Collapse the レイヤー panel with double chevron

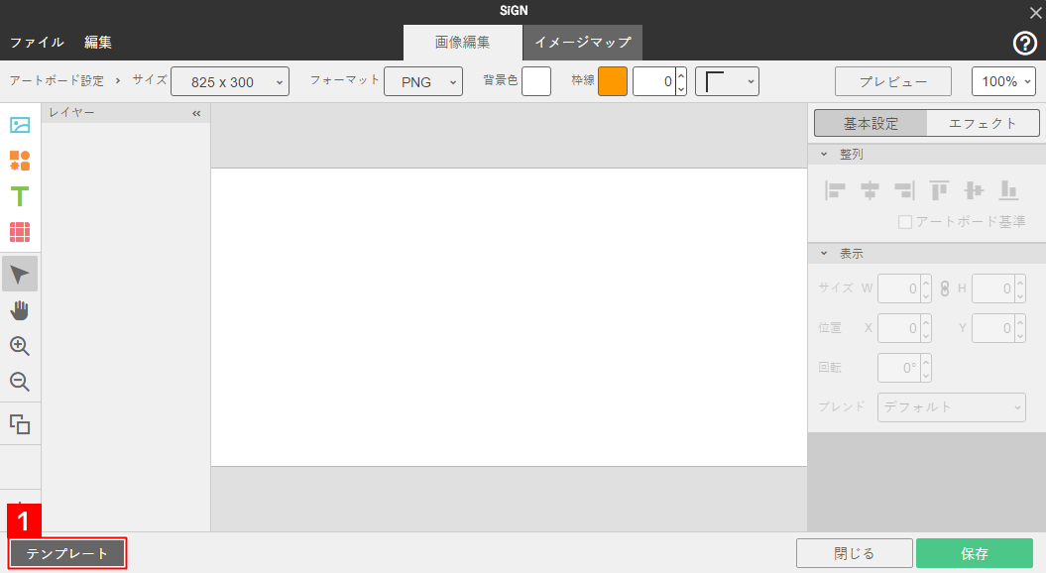(196, 113)
